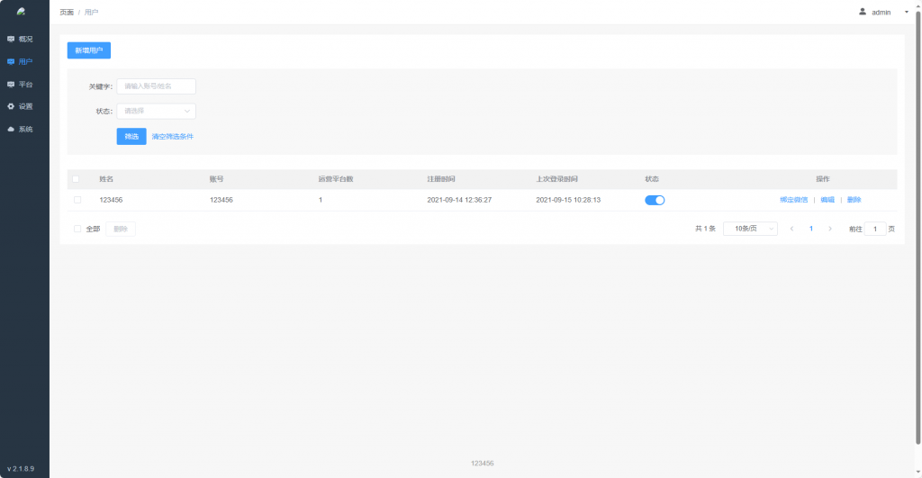
Task: Open the 10条/页 page size dropdown
Action: tap(750, 229)
